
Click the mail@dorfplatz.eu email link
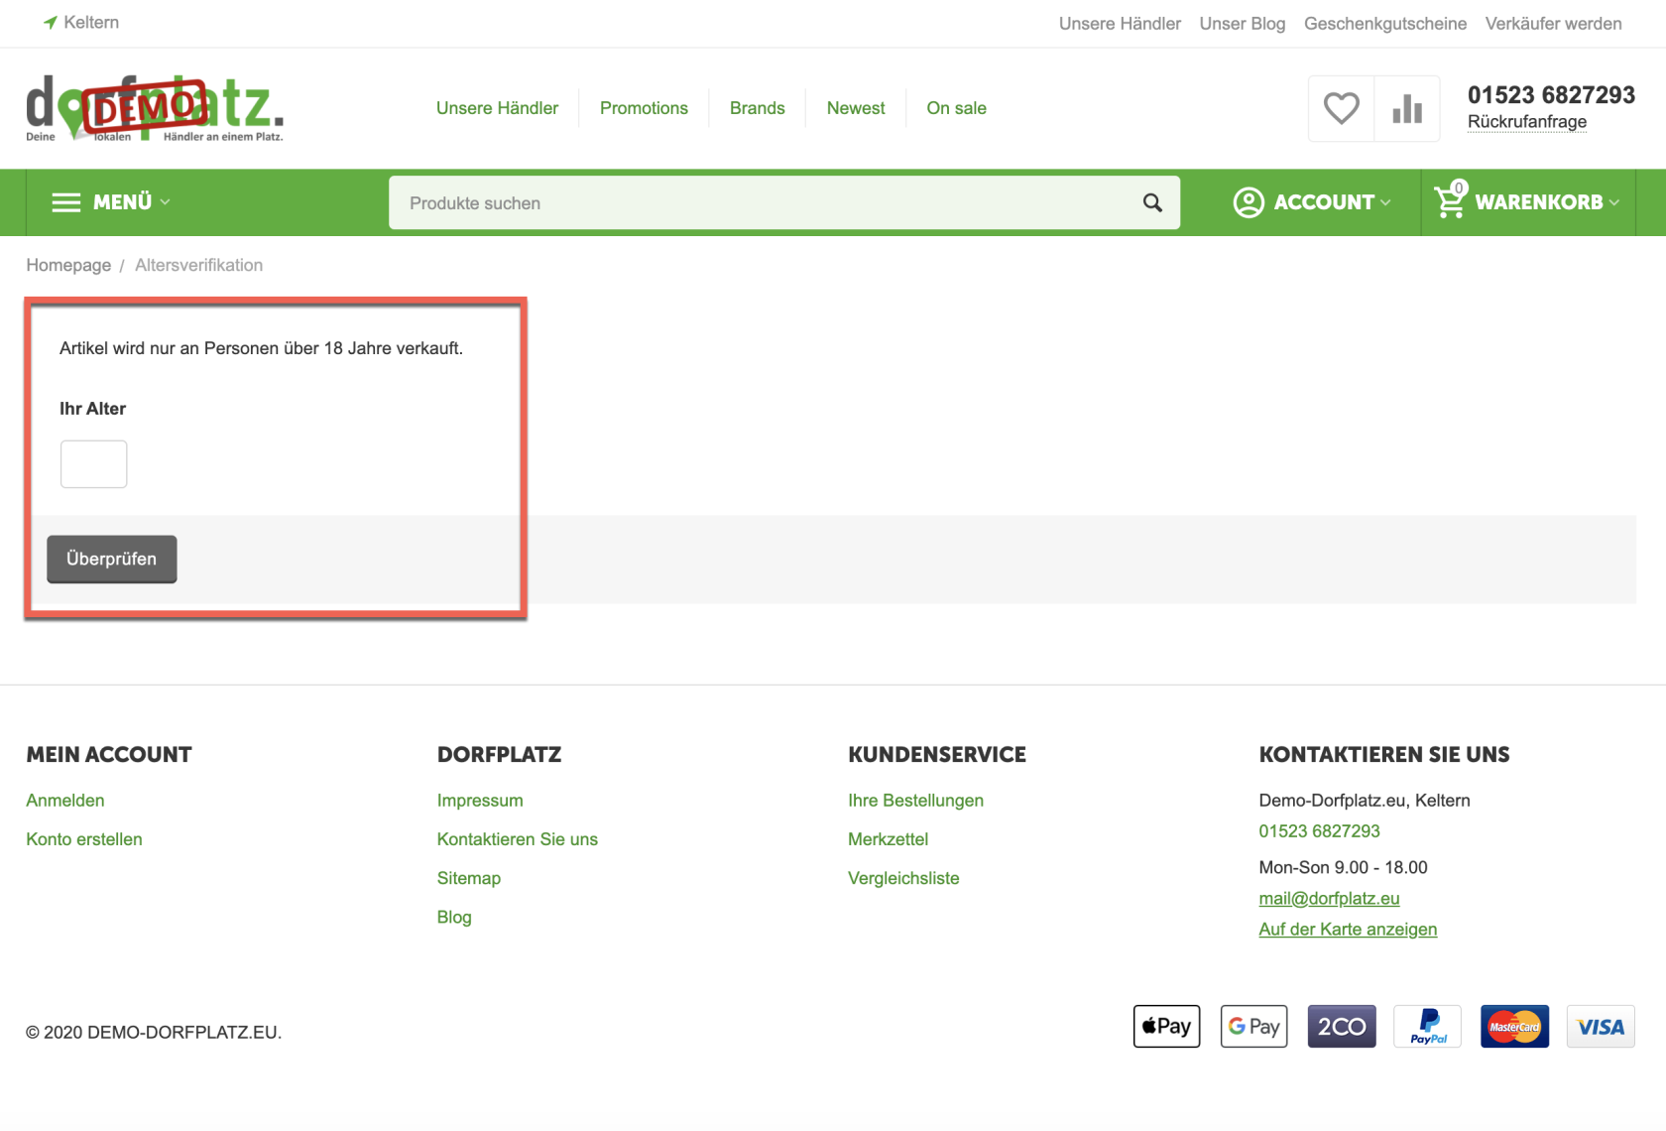tap(1329, 898)
